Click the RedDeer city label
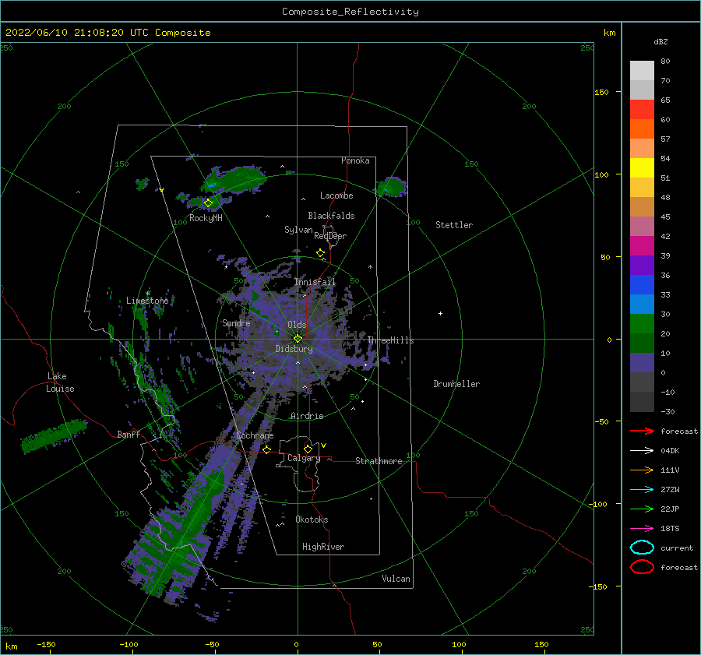 (330, 236)
